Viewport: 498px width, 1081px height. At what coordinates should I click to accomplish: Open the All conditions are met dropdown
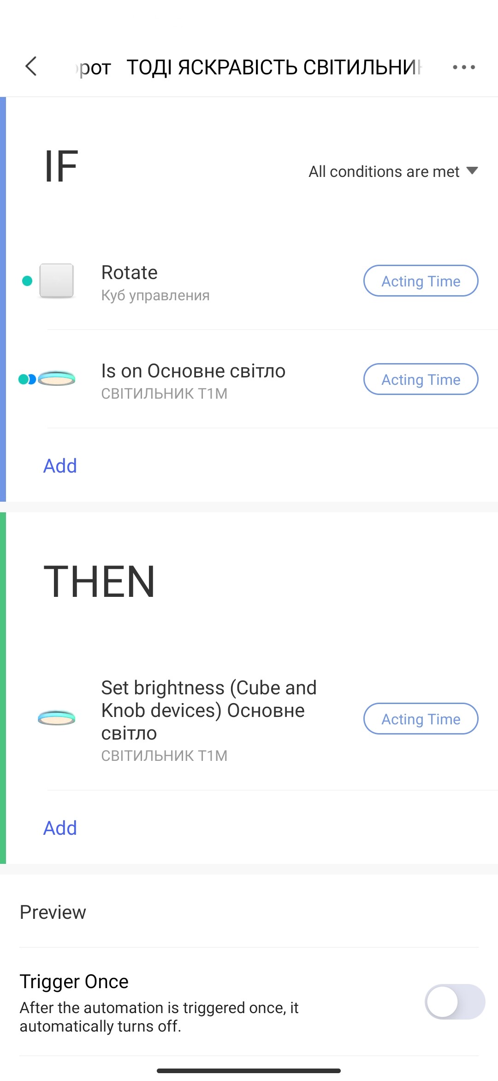[384, 172]
